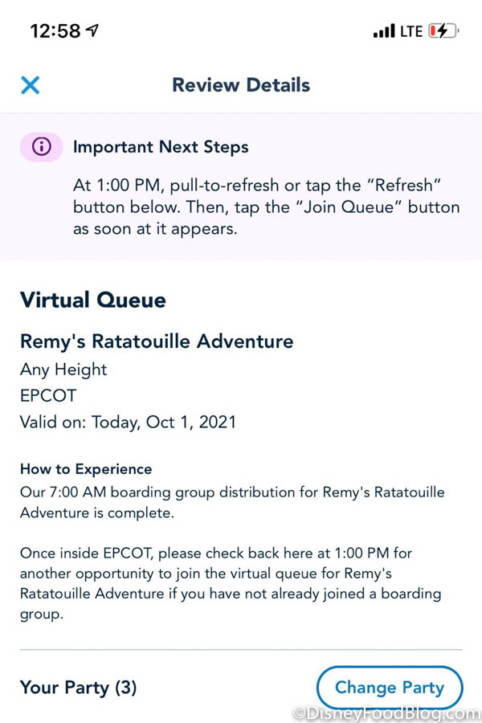The height and width of the screenshot is (723, 482).
Task: Tap the Any Height requirement label
Action: tap(63, 370)
